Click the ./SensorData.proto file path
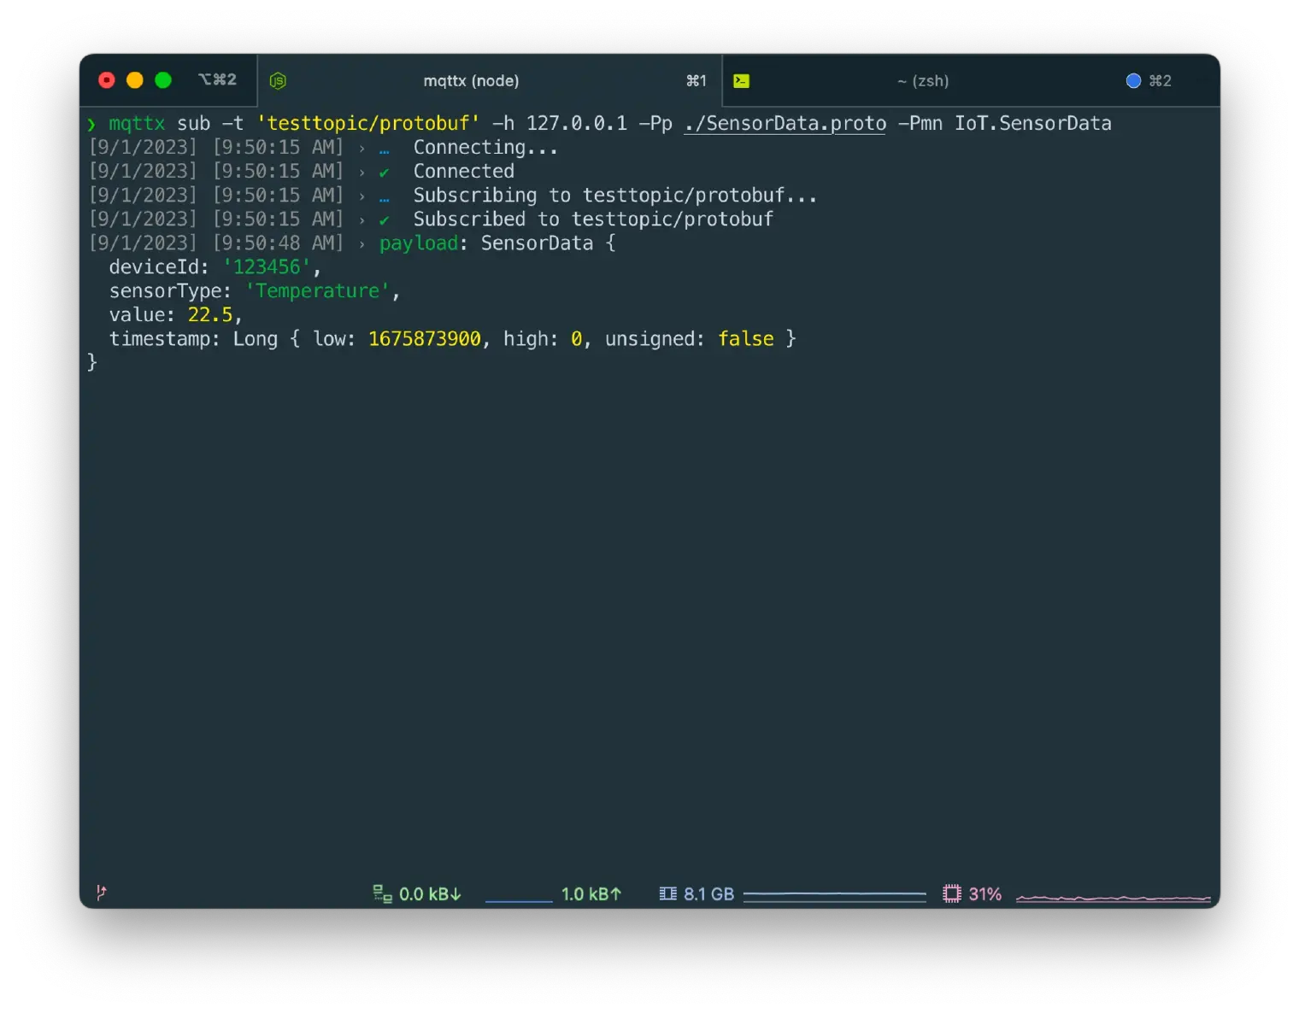This screenshot has width=1299, height=1013. pos(785,124)
